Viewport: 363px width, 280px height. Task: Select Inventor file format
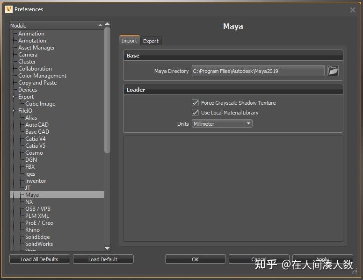[x=36, y=181]
